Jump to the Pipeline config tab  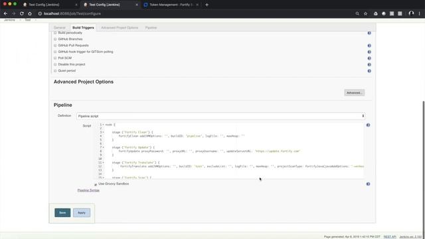(x=151, y=28)
